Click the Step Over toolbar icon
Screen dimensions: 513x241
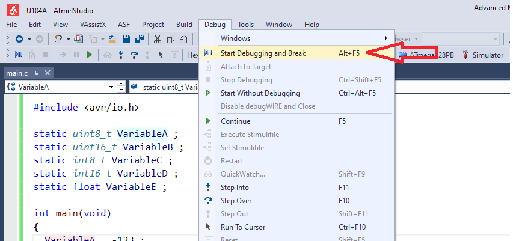[x=134, y=55]
